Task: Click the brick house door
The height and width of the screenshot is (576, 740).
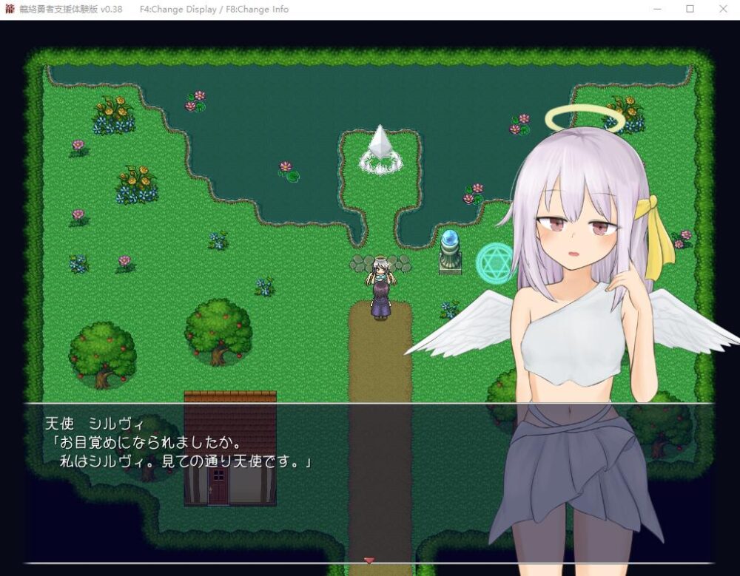Action: [218, 486]
